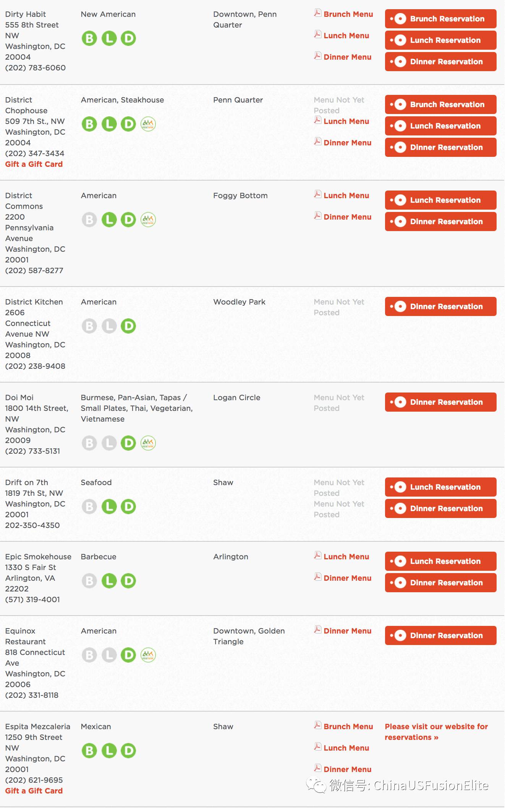Image resolution: width=505 pixels, height=808 pixels.
Task: Click Equinox Restaurant's food bank charity icon
Action: pos(148,655)
